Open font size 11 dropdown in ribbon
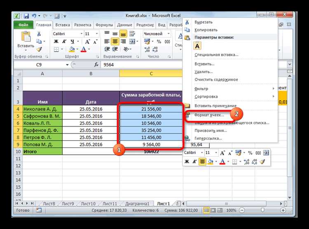 (x=96, y=34)
